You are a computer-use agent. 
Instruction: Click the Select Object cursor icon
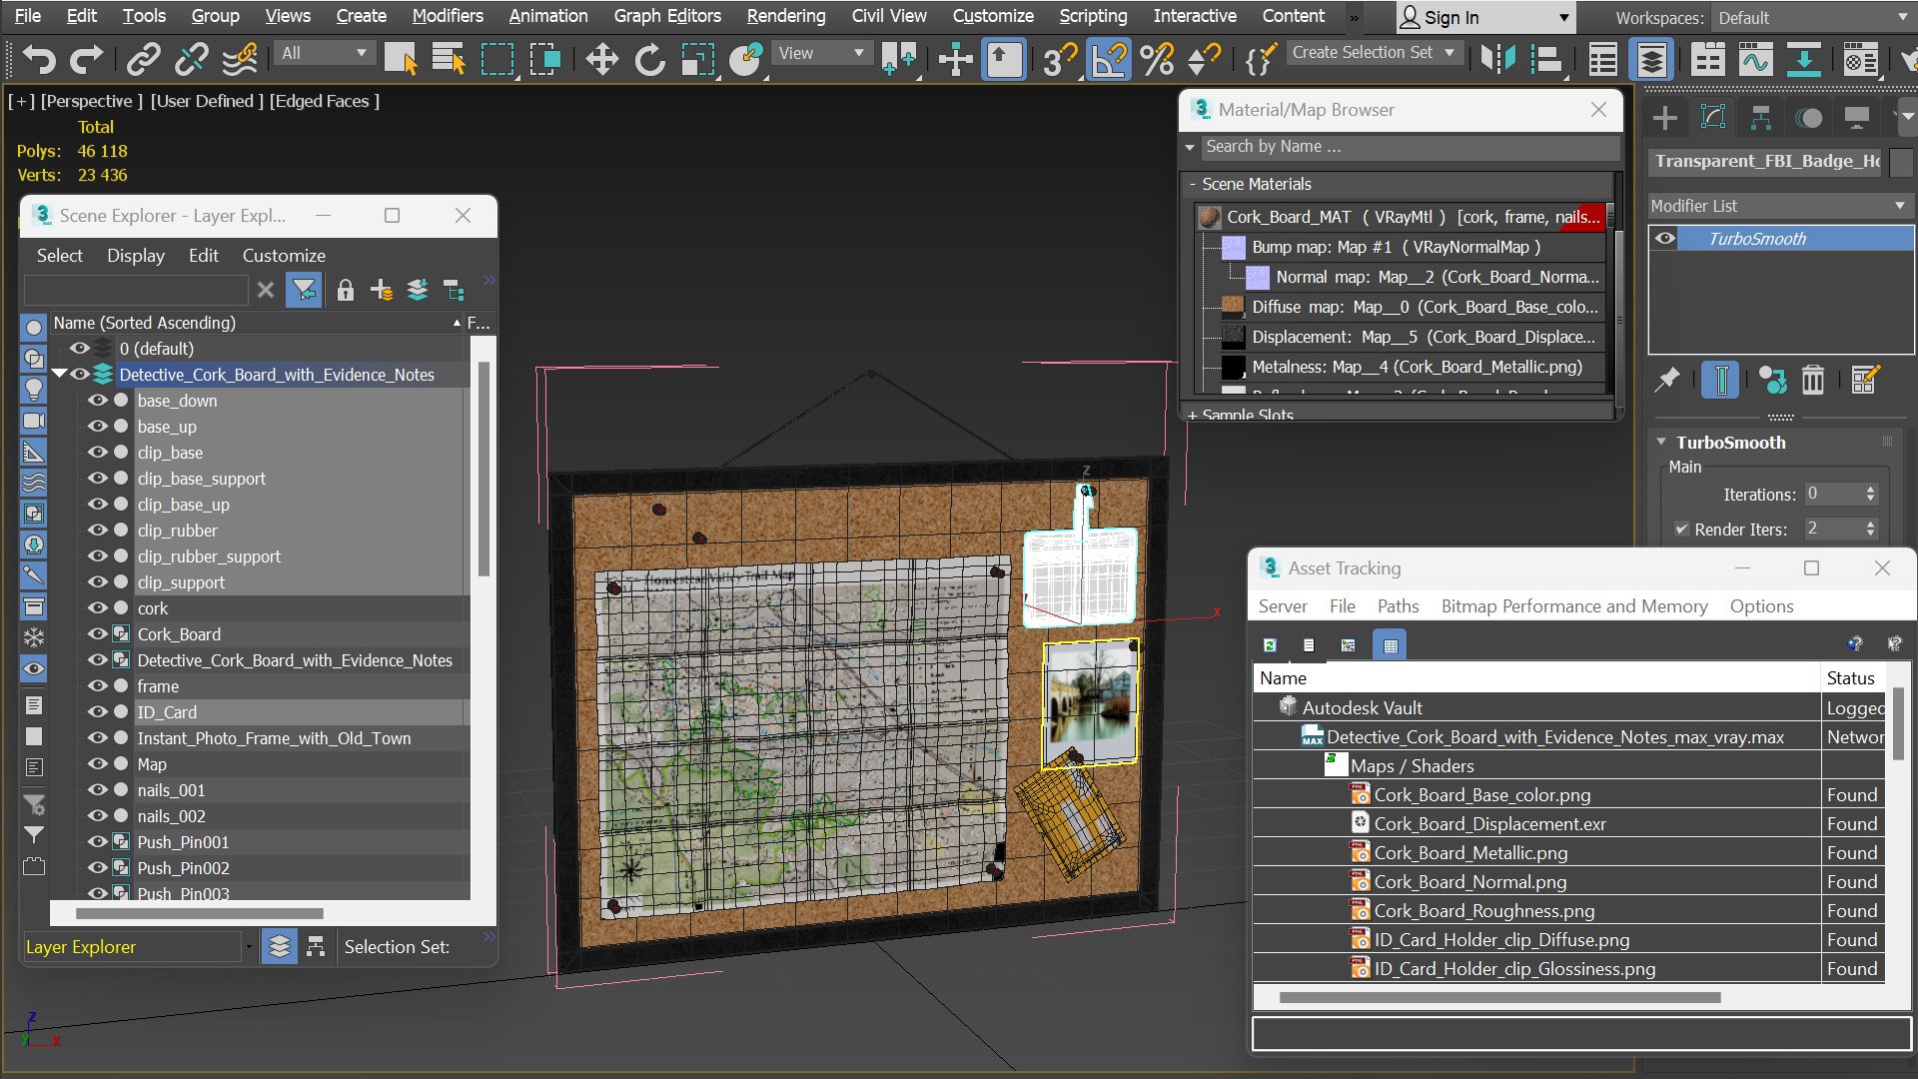pos(401,60)
